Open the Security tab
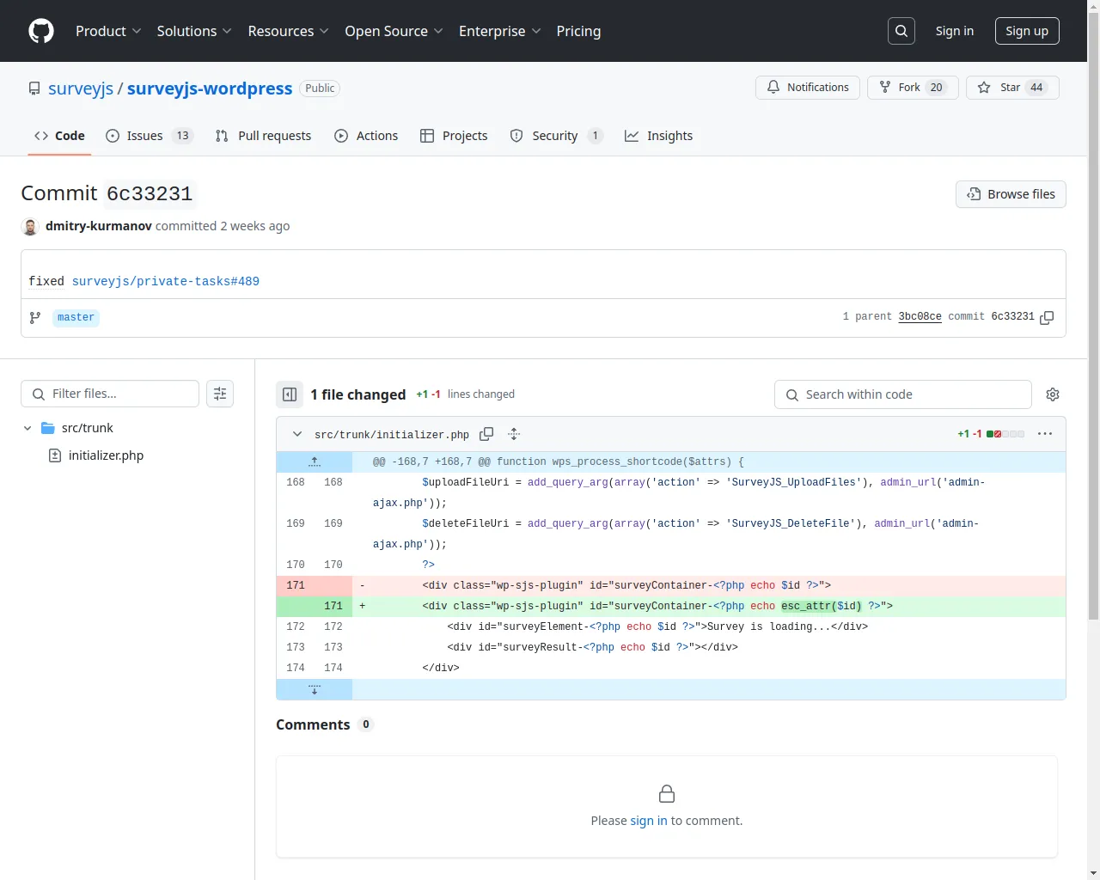The height and width of the screenshot is (880, 1100). tap(556, 136)
